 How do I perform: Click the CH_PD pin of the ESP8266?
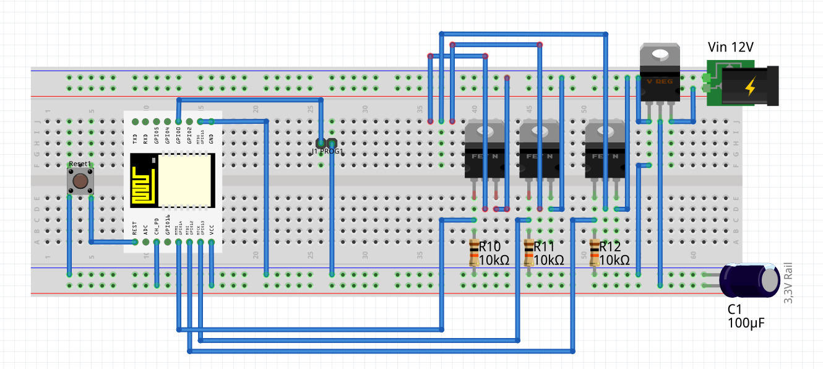[x=156, y=241]
